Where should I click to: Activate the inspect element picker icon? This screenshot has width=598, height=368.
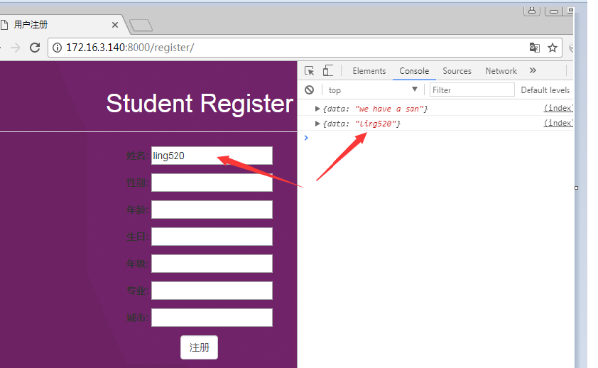click(309, 71)
